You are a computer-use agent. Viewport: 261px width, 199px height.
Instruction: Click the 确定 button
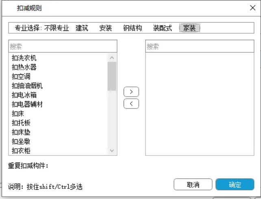235,184
